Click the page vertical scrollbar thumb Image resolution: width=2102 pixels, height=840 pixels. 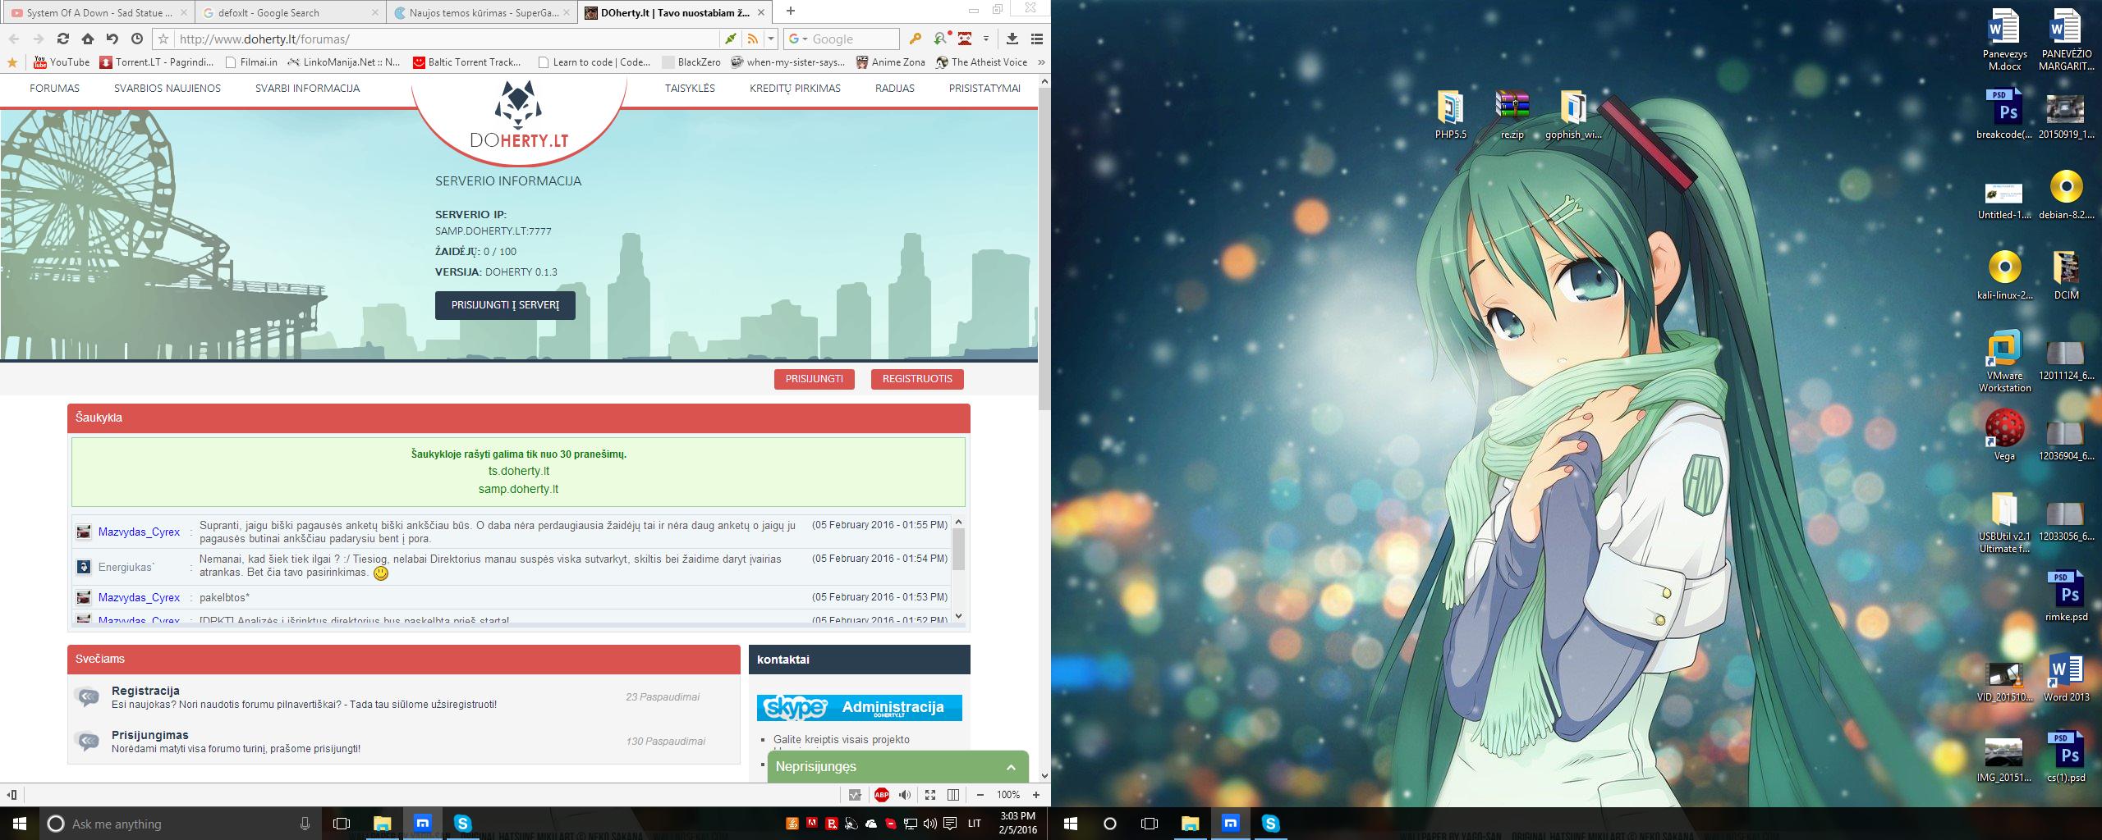(x=1044, y=249)
